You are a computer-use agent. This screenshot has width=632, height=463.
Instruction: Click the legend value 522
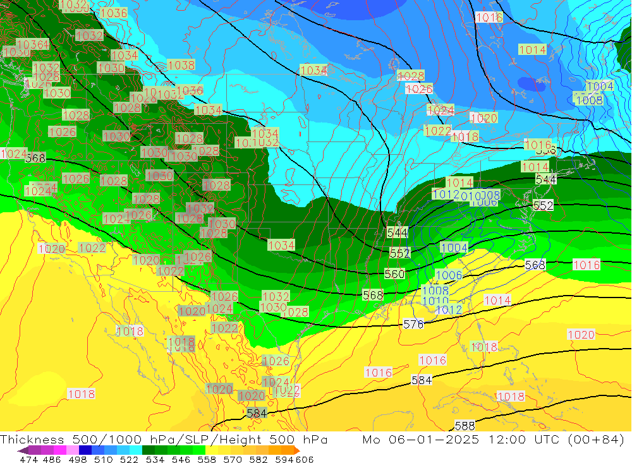130,459
